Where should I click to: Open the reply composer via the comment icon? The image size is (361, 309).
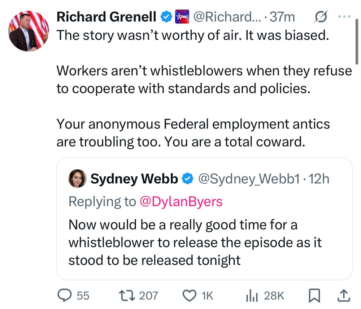[65, 295]
